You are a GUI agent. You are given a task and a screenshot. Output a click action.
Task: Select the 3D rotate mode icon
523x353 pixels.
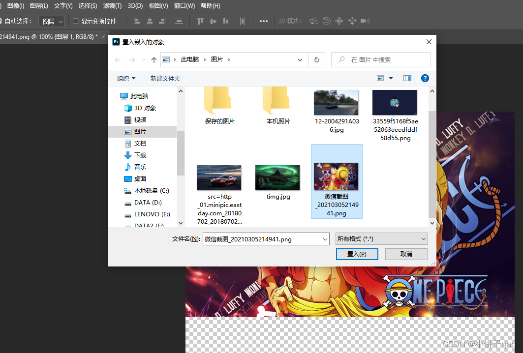coord(313,21)
